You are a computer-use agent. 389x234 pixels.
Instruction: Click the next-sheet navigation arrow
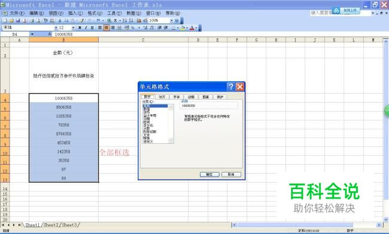[x=14, y=225]
